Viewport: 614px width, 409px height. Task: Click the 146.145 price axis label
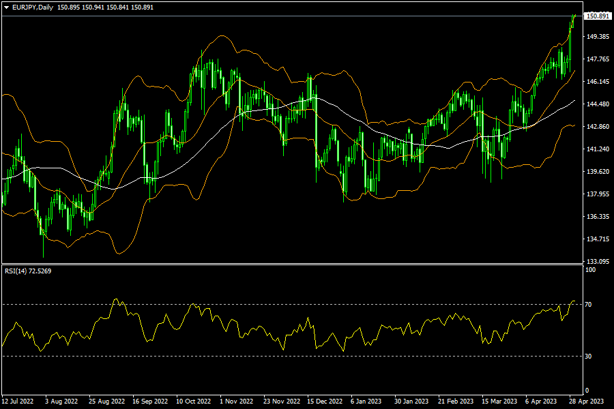598,81
